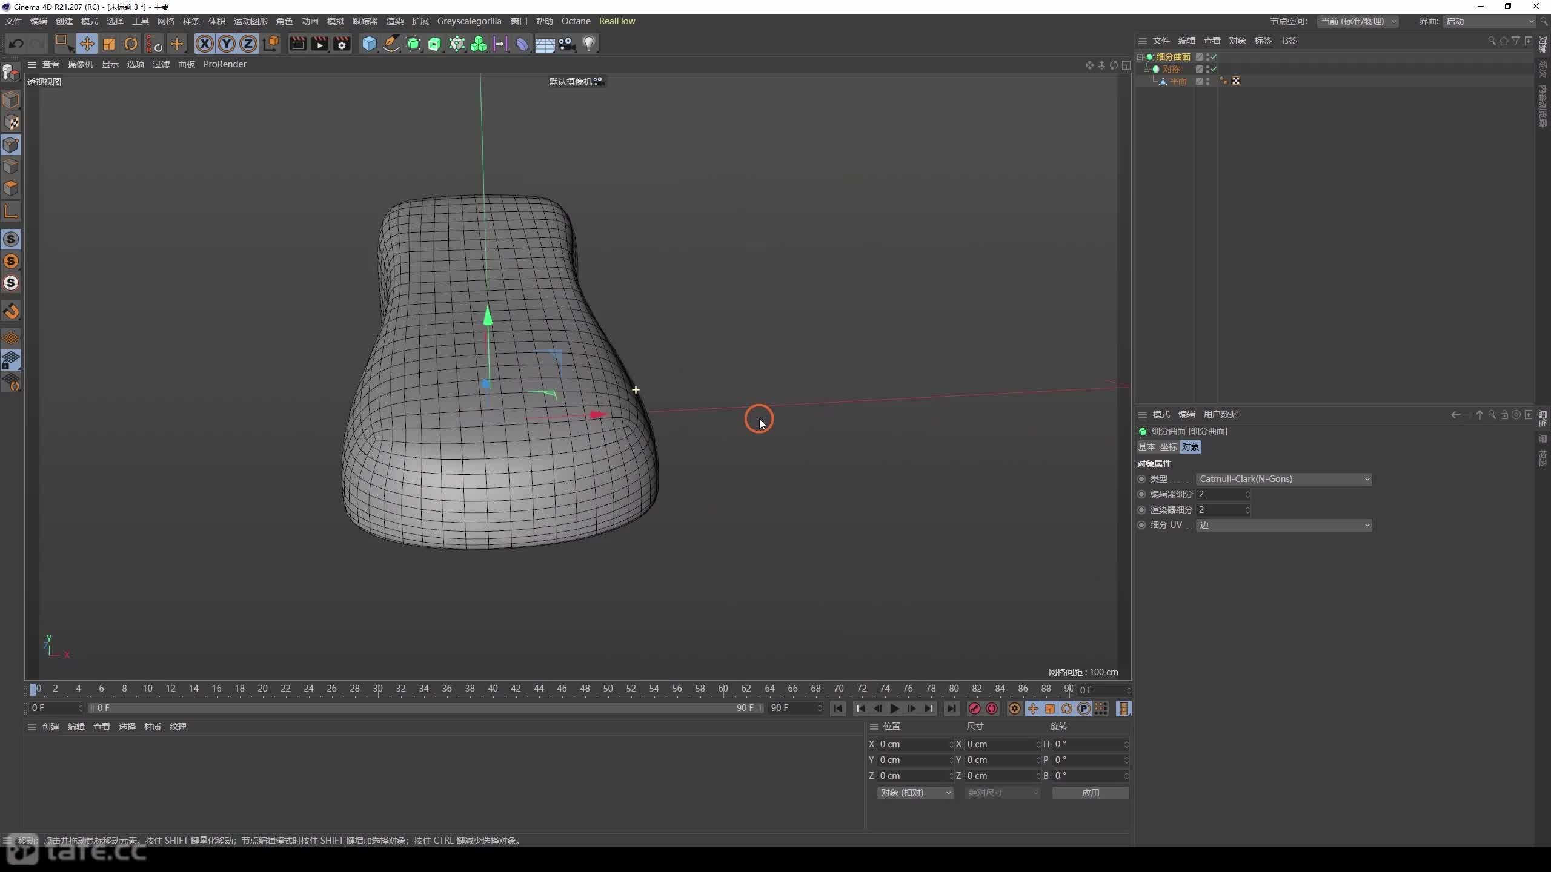Click the 应用 apply button
This screenshot has height=872, width=1551.
[1091, 793]
